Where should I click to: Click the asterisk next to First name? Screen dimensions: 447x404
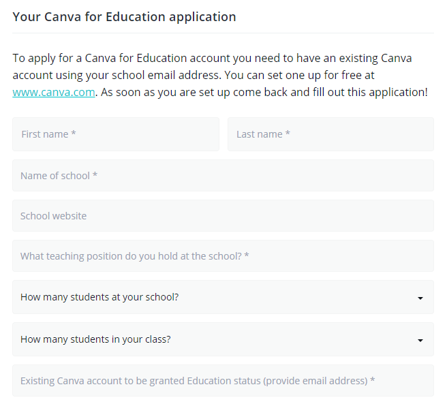[74, 133]
